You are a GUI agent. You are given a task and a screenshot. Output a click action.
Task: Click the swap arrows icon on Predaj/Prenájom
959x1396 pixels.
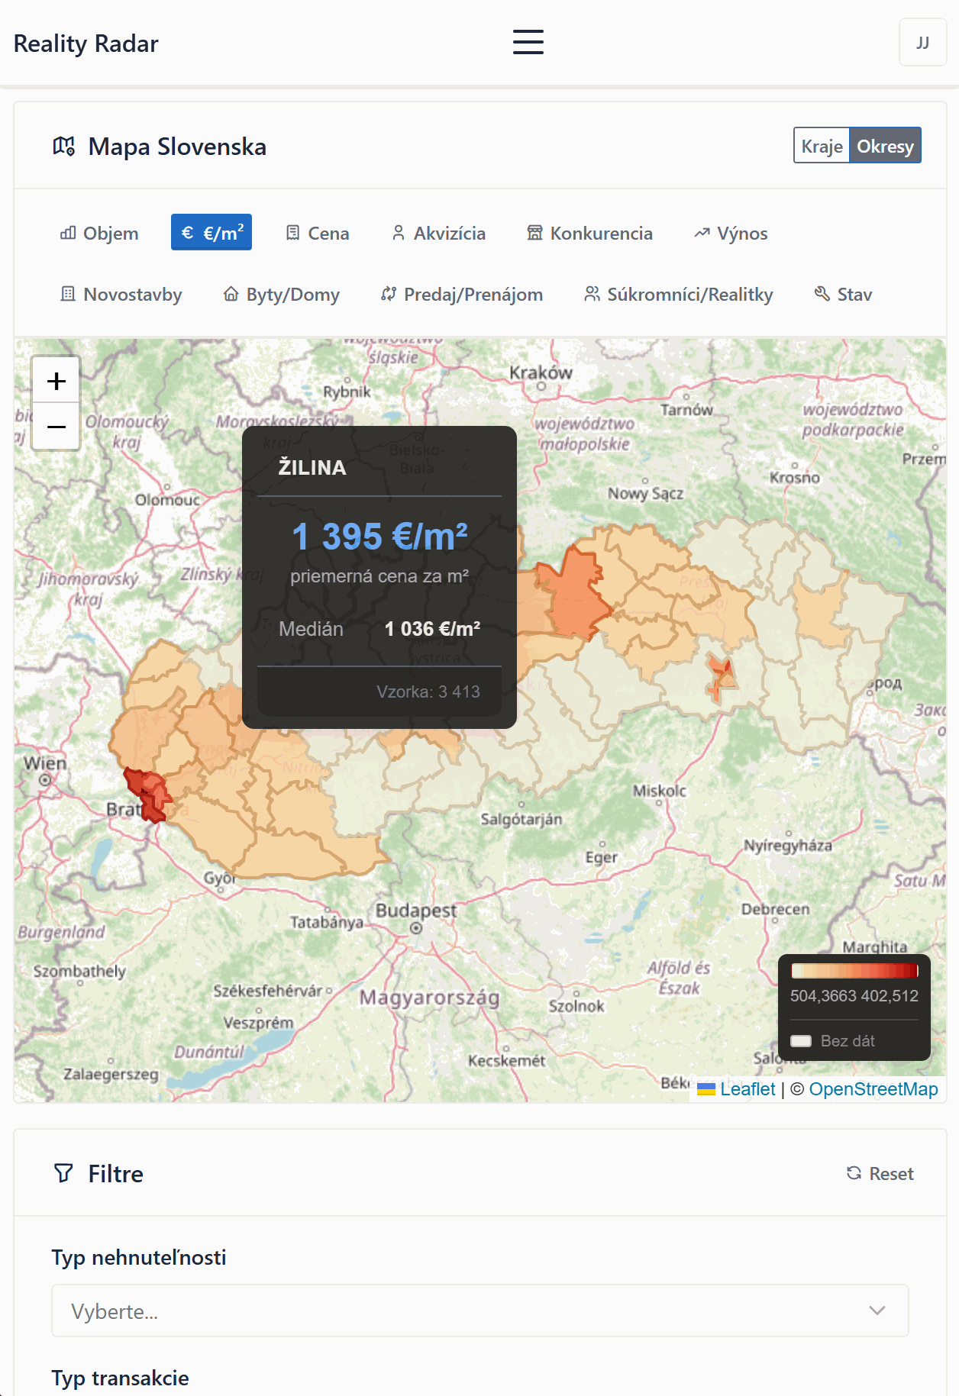click(389, 294)
